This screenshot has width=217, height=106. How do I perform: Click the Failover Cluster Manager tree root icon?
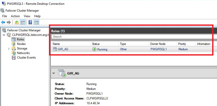[x=4, y=30]
